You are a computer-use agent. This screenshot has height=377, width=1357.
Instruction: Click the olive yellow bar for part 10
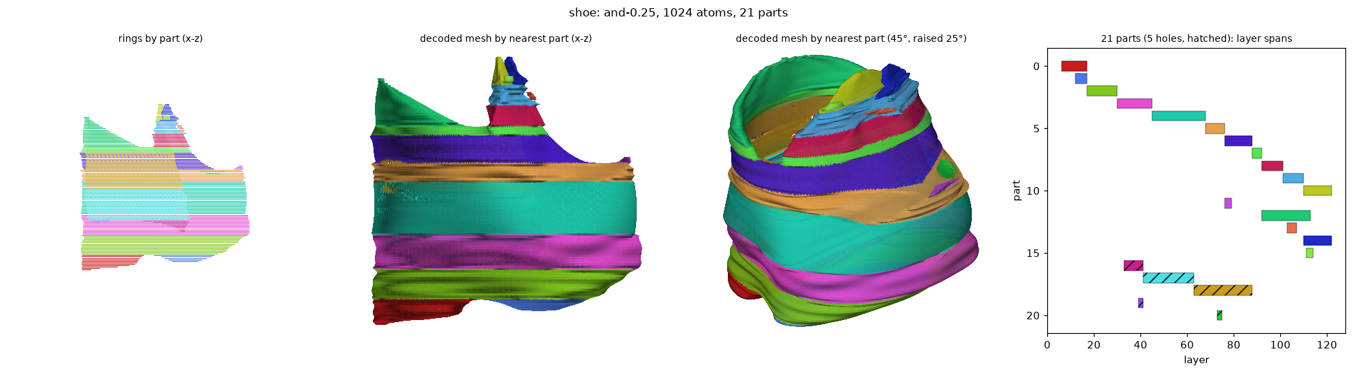tap(1317, 191)
